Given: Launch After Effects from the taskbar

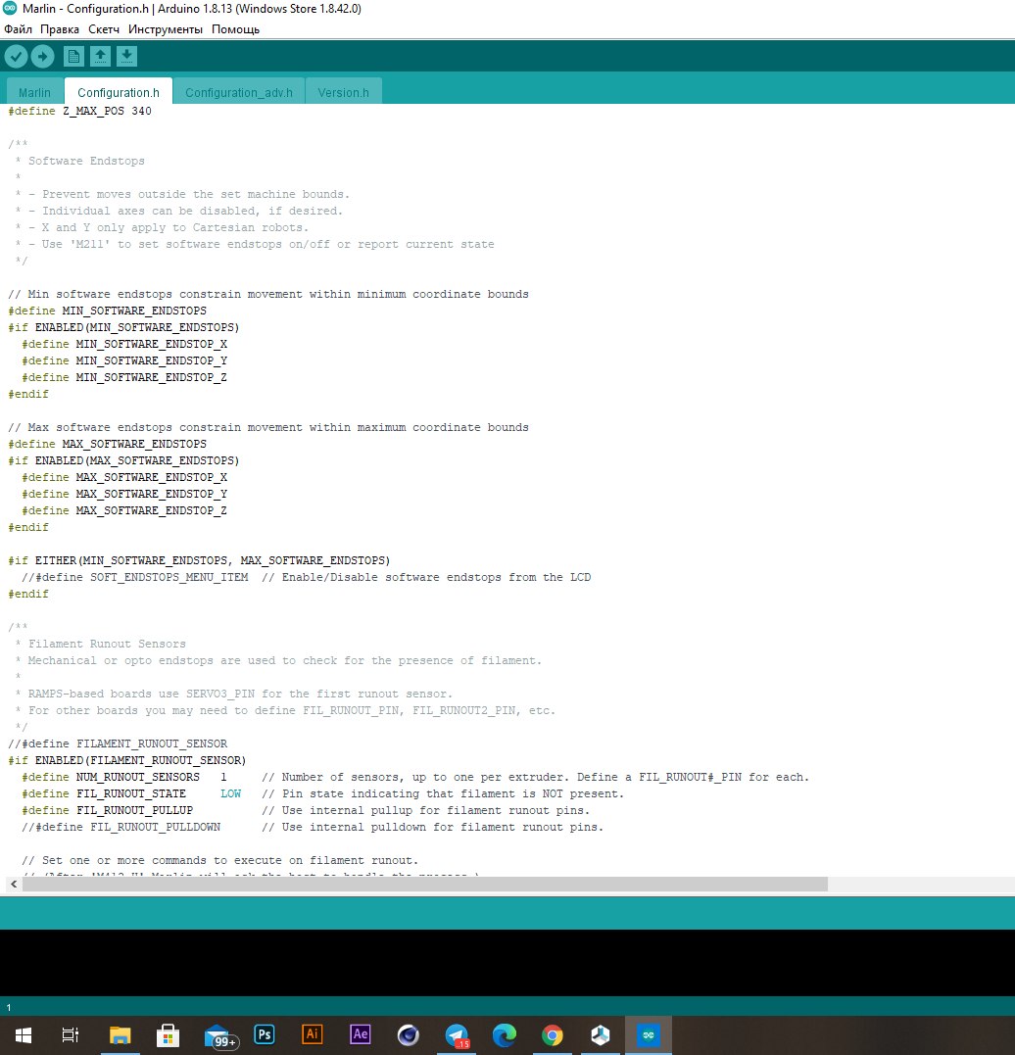Looking at the screenshot, I should 361,1034.
